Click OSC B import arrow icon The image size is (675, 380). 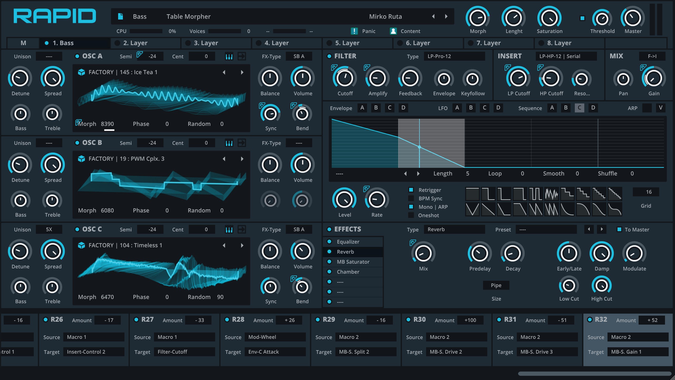point(242,143)
